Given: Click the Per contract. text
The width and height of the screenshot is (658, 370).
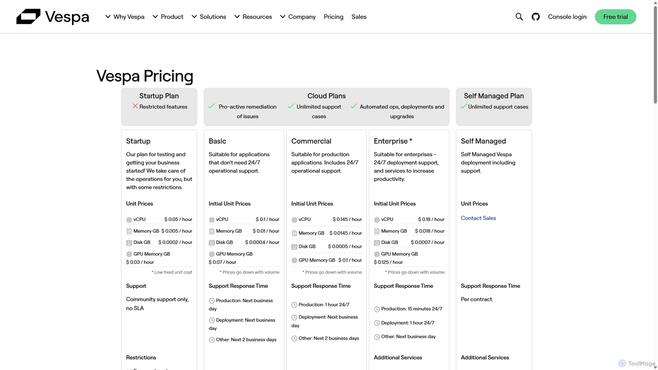Looking at the screenshot, I should (x=477, y=299).
